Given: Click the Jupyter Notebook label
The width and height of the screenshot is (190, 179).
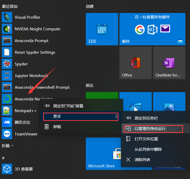Looking at the screenshot, I should click(32, 76).
